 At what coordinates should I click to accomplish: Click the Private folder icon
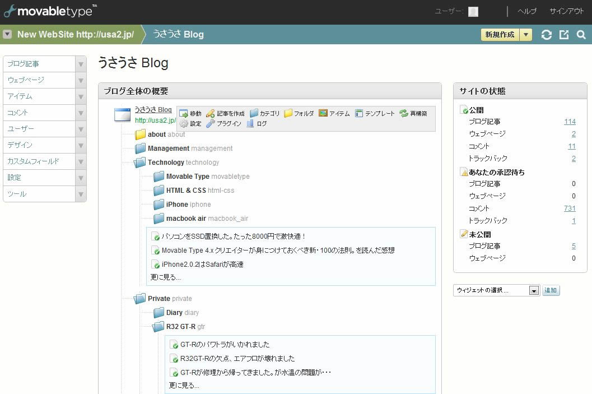[139, 298]
